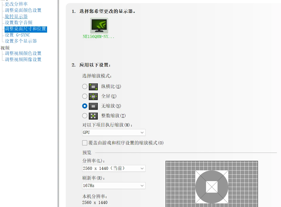
Task: Select 旋转显示器 in the navigation tree
Action: point(15,16)
